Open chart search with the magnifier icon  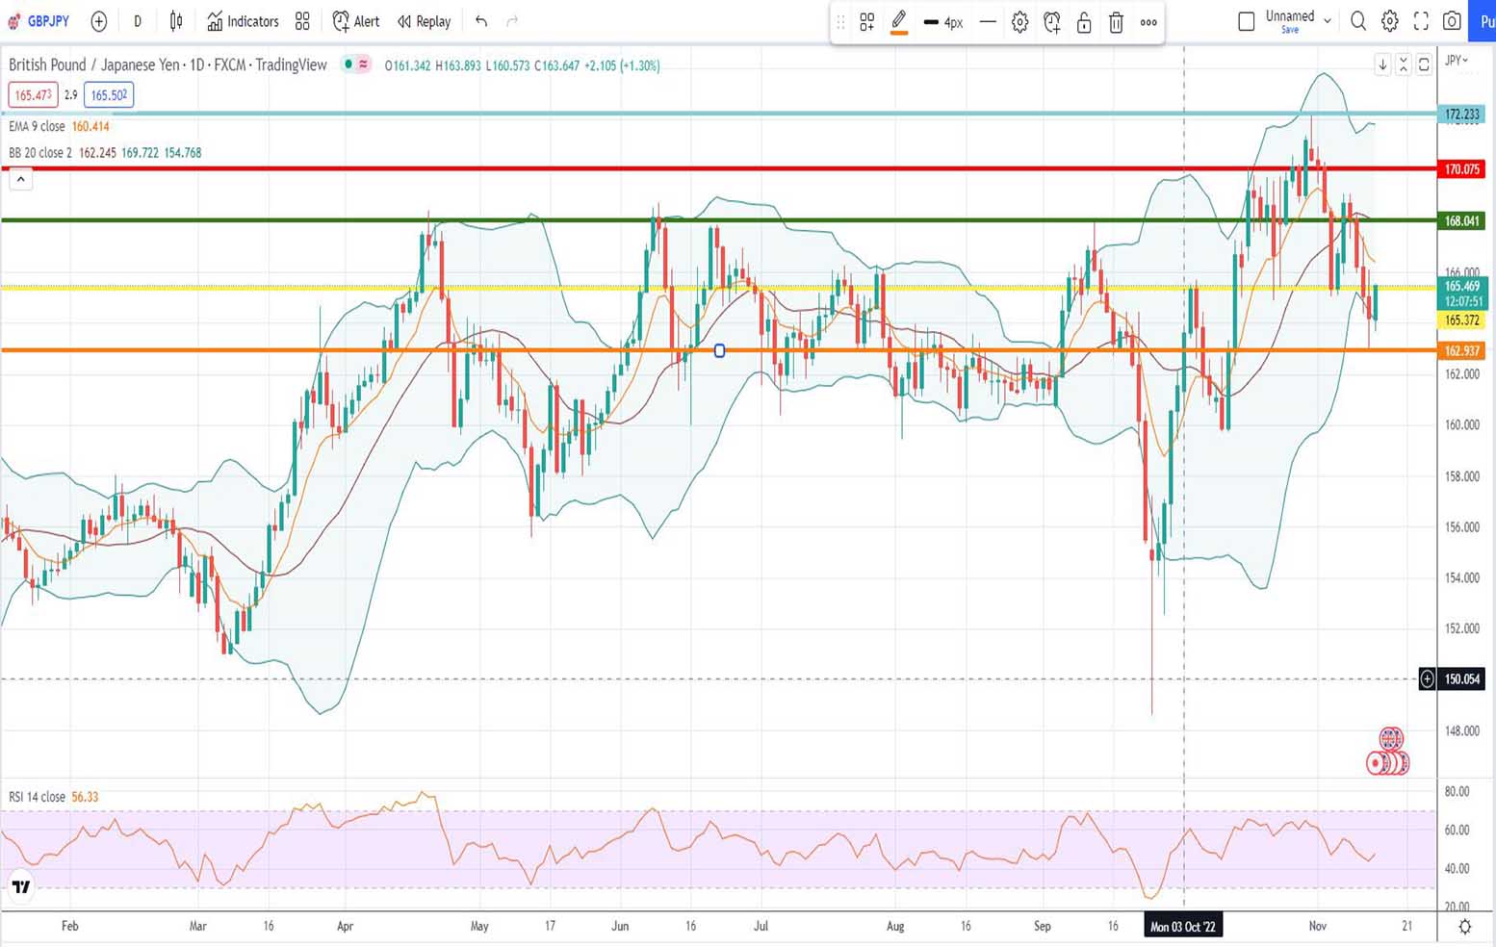[x=1358, y=21]
